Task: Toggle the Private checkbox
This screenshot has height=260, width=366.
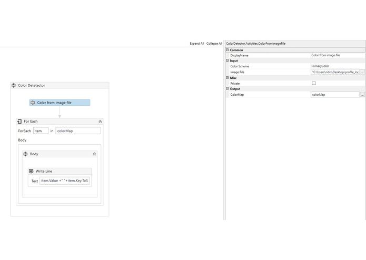Action: [x=314, y=83]
